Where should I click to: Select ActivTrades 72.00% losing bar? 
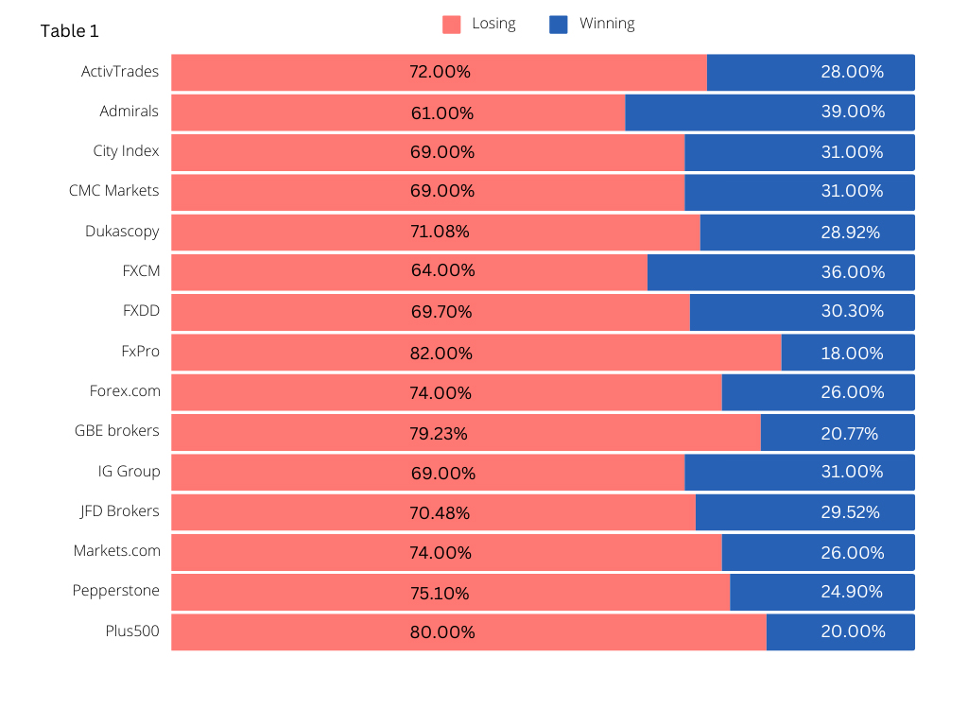click(x=439, y=72)
